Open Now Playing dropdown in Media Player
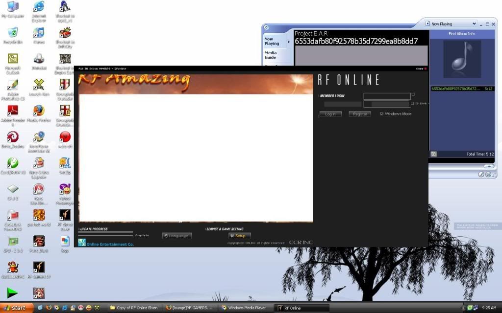Screen dimensions: 502x313 pos(474,23)
